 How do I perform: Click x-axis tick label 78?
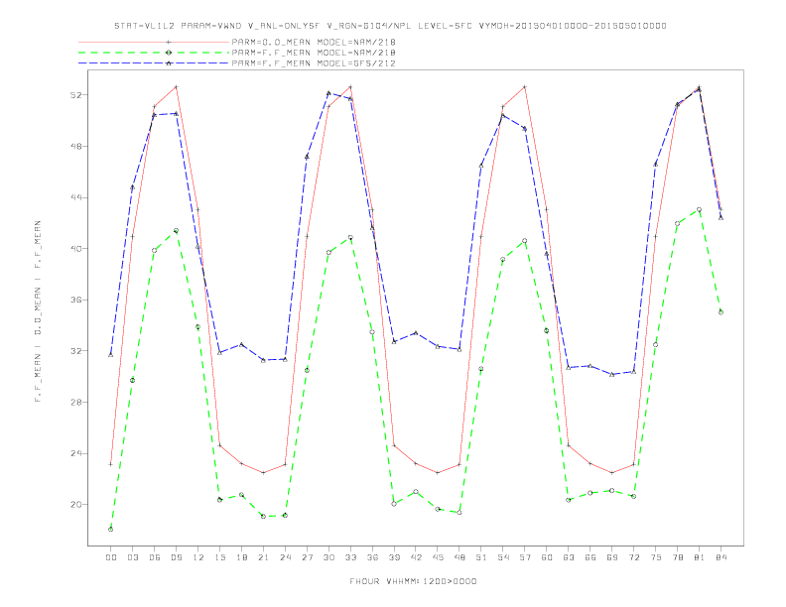(x=677, y=557)
